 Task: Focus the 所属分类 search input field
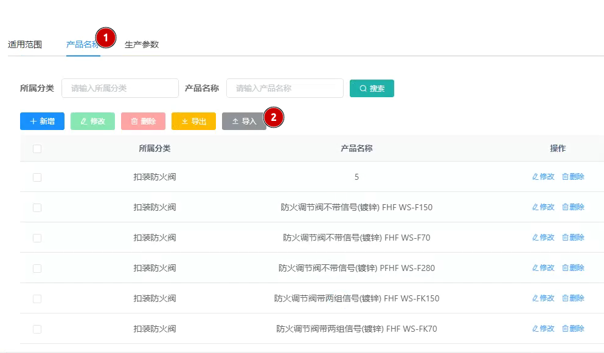click(120, 88)
